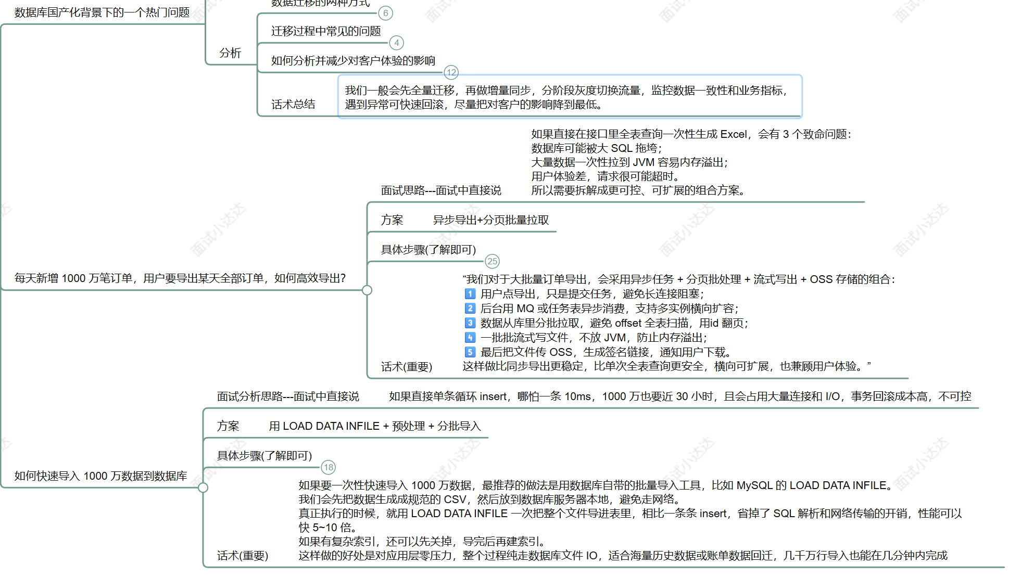The width and height of the screenshot is (1034, 577).
Task: Click the blue number 1 icon
Action: (x=470, y=294)
